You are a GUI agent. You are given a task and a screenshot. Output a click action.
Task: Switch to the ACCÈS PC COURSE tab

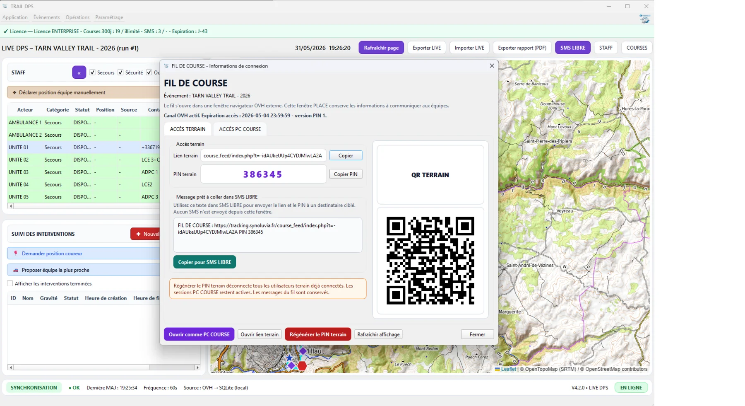click(240, 129)
